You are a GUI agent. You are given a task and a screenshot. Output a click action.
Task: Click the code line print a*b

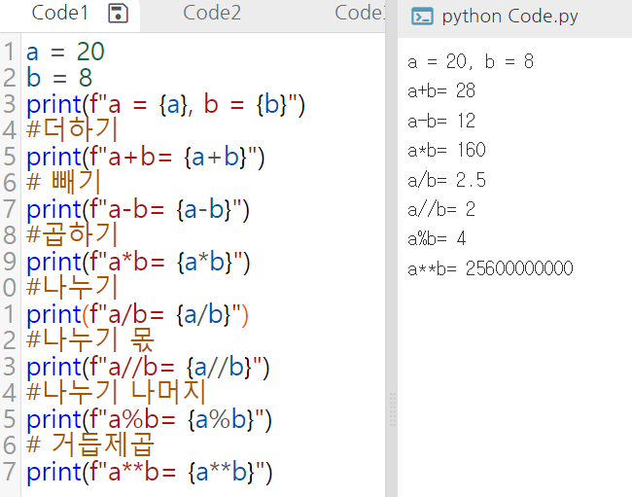(138, 262)
